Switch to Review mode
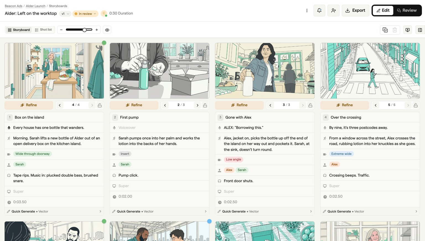The width and height of the screenshot is (425, 241). point(407,10)
